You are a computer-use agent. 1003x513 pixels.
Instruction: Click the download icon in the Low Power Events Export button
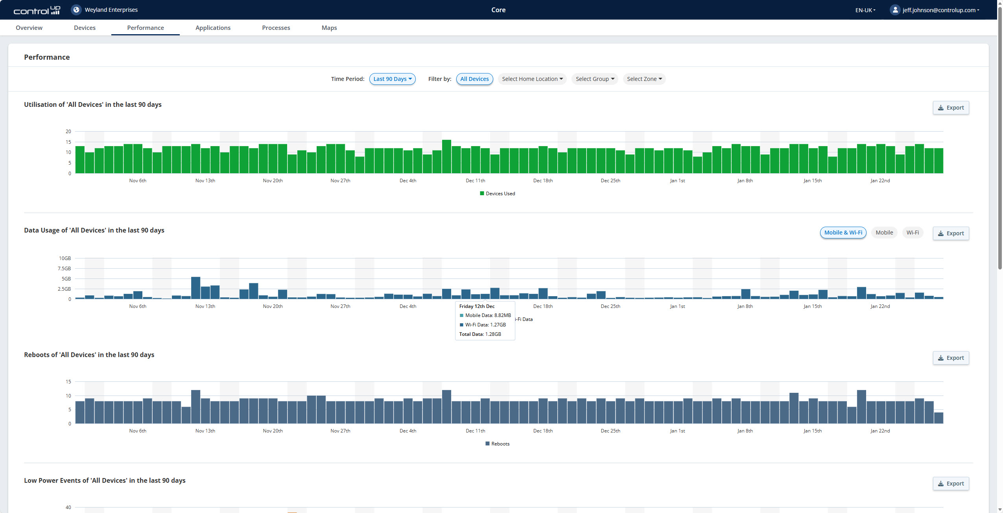point(940,484)
